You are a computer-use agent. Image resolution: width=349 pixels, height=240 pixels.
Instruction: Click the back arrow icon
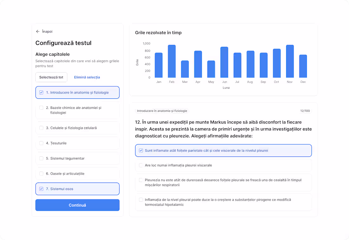tap(38, 31)
